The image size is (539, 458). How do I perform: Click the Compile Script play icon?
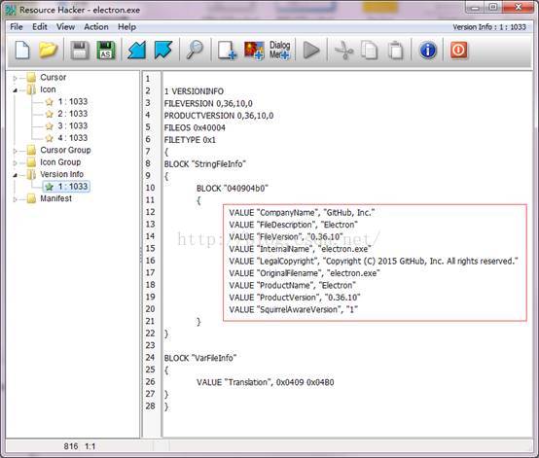click(311, 51)
